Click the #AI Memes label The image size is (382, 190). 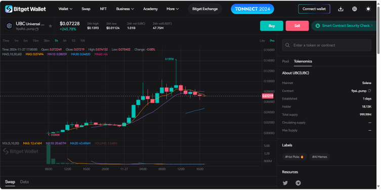pyautogui.click(x=320, y=157)
